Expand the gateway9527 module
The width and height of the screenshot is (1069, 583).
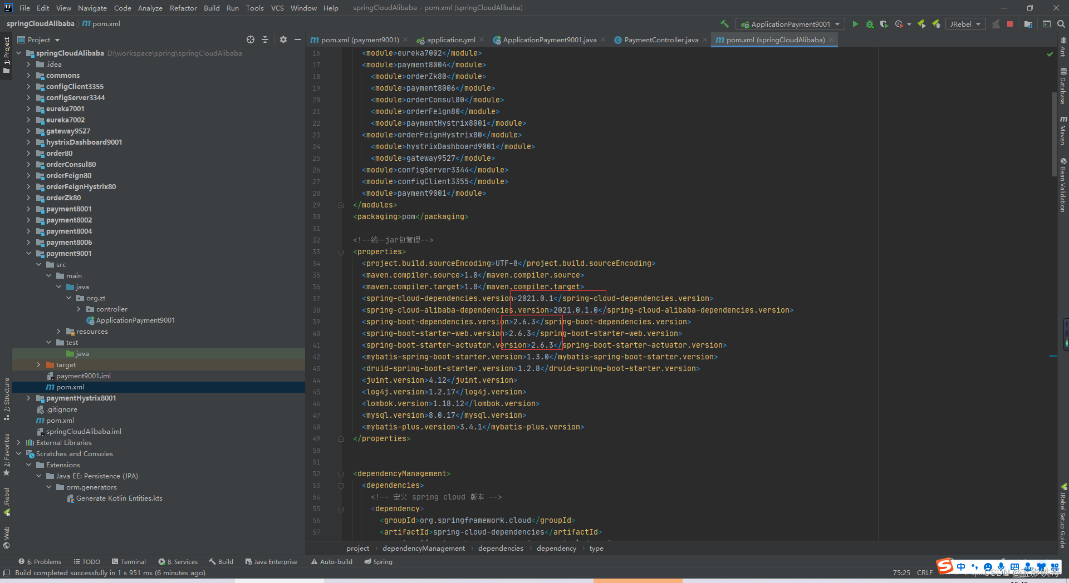click(x=28, y=131)
